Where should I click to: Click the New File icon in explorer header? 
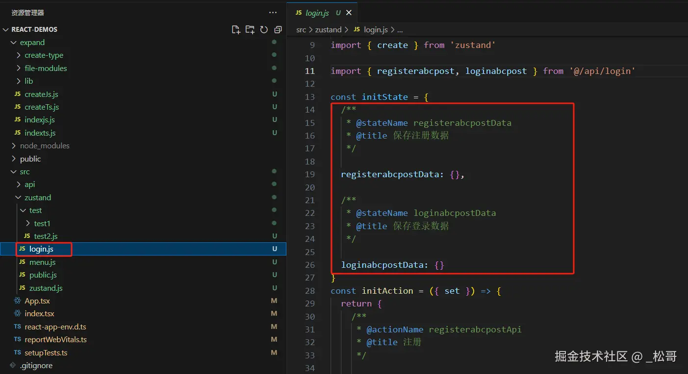236,29
